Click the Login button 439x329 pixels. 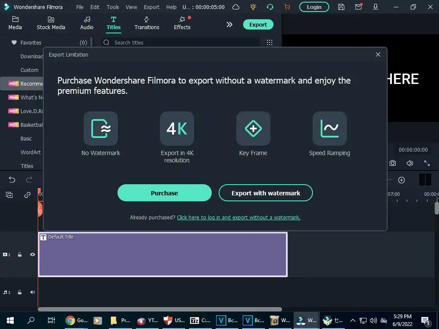click(314, 7)
